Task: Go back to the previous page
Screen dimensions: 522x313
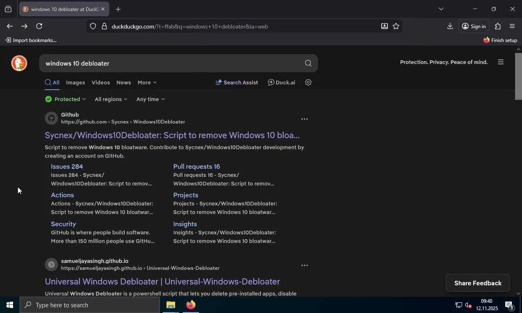Action: (9, 26)
